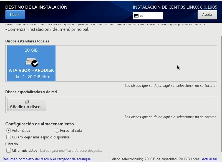Select the ATA VBOX HARDDISK hard drive icon
The width and height of the screenshot is (222, 162).
click(x=31, y=61)
